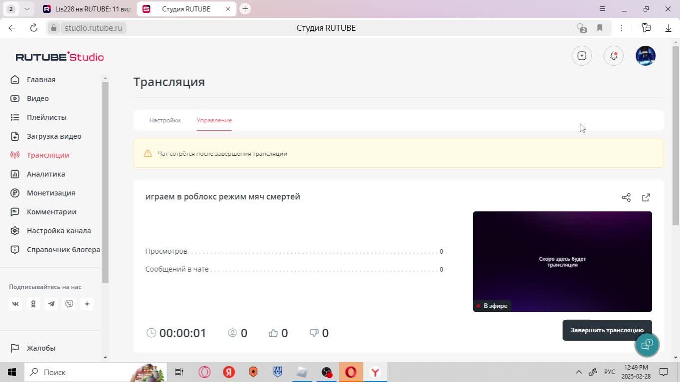This screenshot has height=382, width=680.
Task: Click the RUTUBE Studio logo
Action: [x=60, y=57]
